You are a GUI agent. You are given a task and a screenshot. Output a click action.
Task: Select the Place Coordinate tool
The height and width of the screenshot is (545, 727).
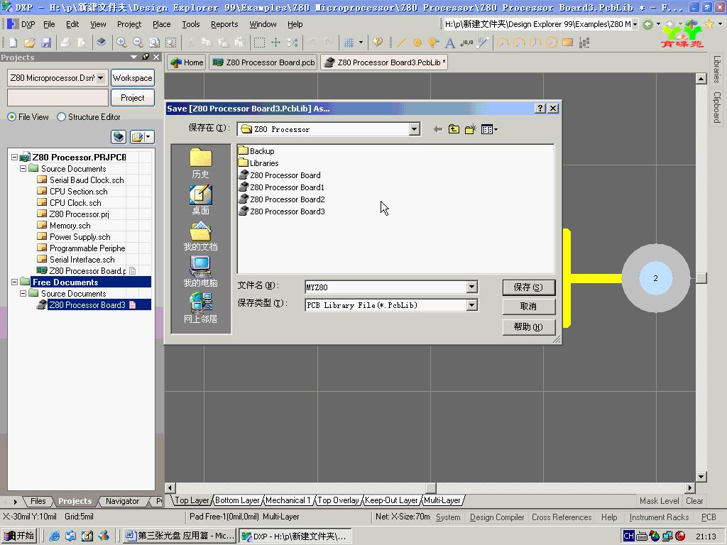click(466, 43)
